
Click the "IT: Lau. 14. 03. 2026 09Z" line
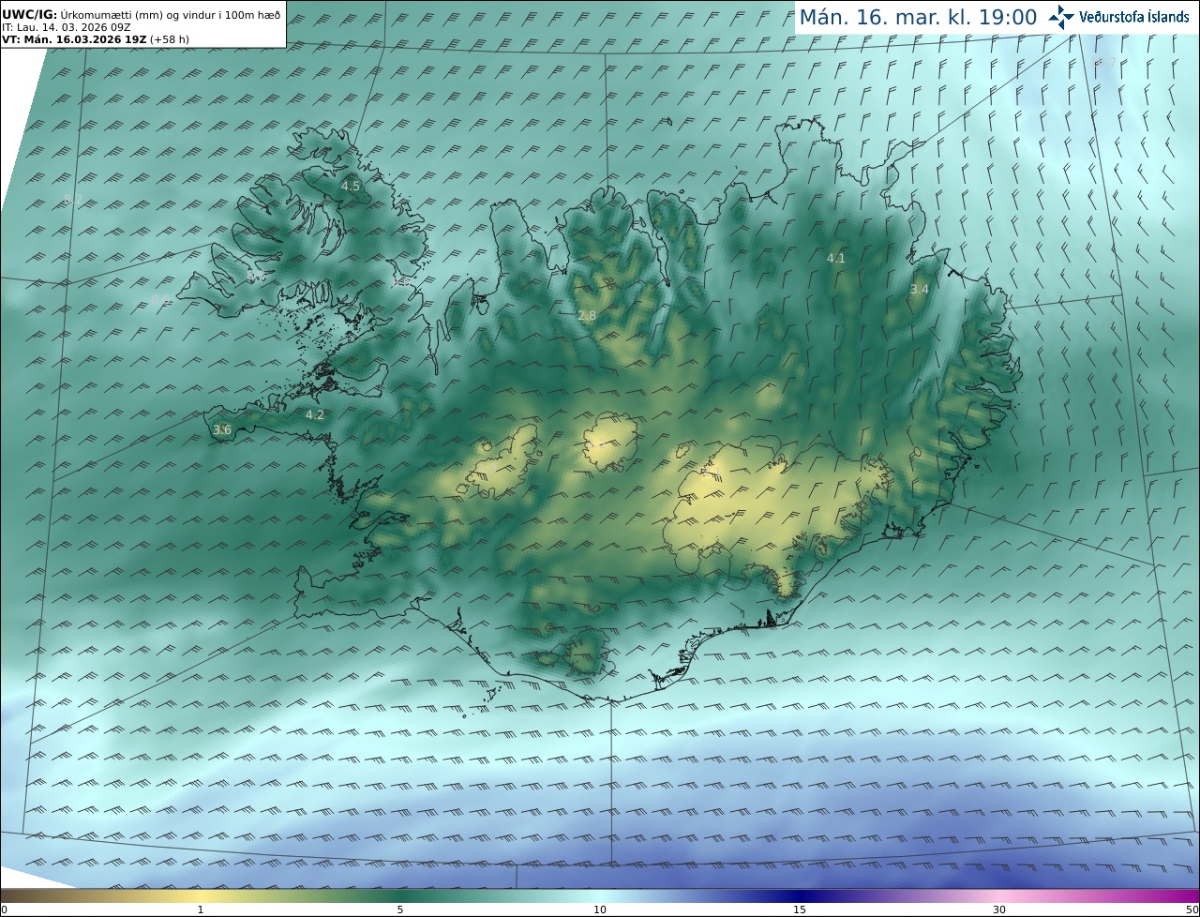tap(67, 27)
